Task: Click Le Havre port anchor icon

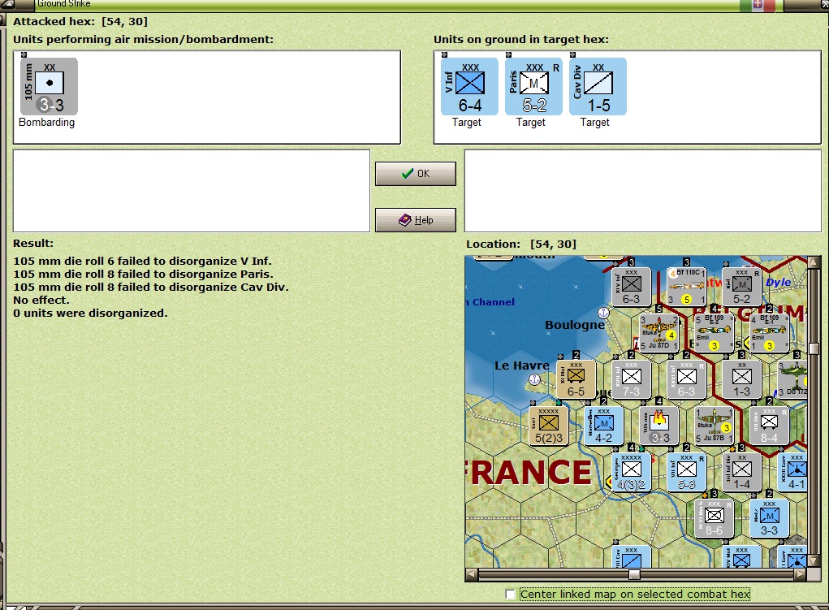Action: point(534,379)
